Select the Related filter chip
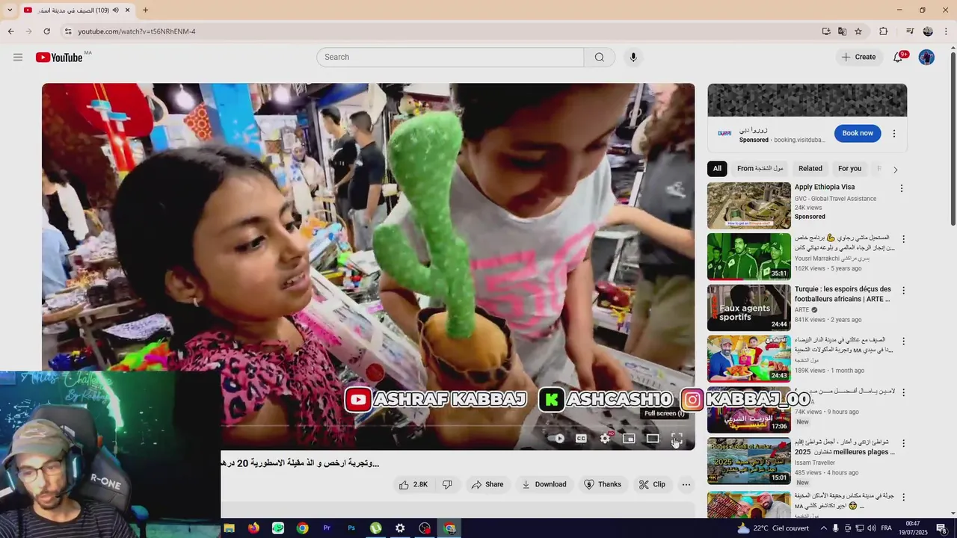Viewport: 957px width, 538px height. coord(810,169)
